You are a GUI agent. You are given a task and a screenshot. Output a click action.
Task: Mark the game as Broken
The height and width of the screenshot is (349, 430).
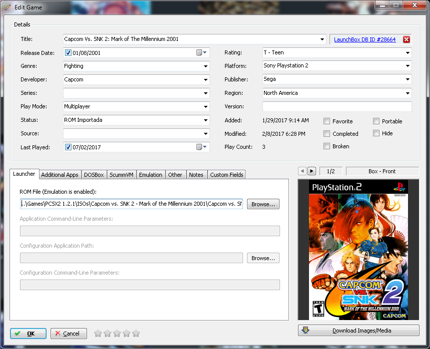pos(326,146)
